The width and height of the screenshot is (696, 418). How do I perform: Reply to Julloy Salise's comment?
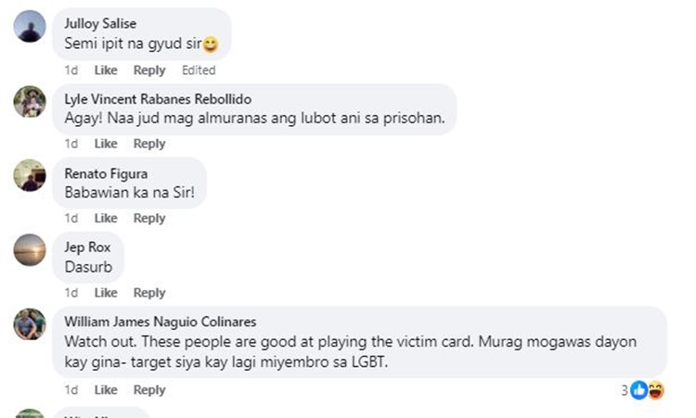pyautogui.click(x=149, y=70)
